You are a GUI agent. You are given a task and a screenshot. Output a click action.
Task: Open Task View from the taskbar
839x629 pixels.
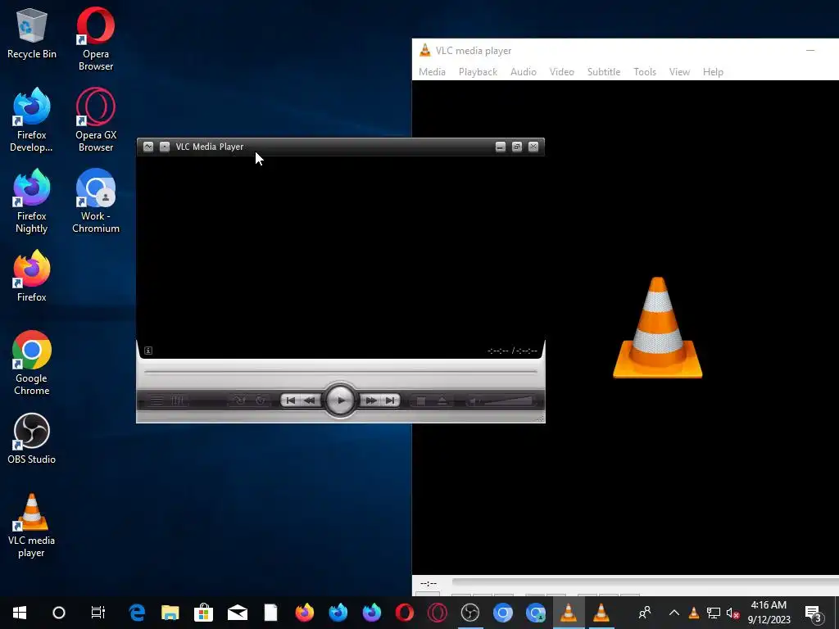pos(98,613)
